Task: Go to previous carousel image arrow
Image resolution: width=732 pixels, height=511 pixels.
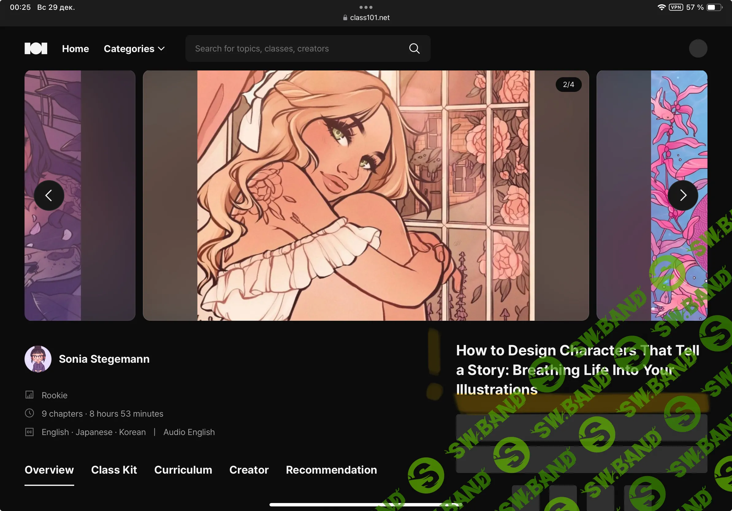Action: click(x=49, y=195)
